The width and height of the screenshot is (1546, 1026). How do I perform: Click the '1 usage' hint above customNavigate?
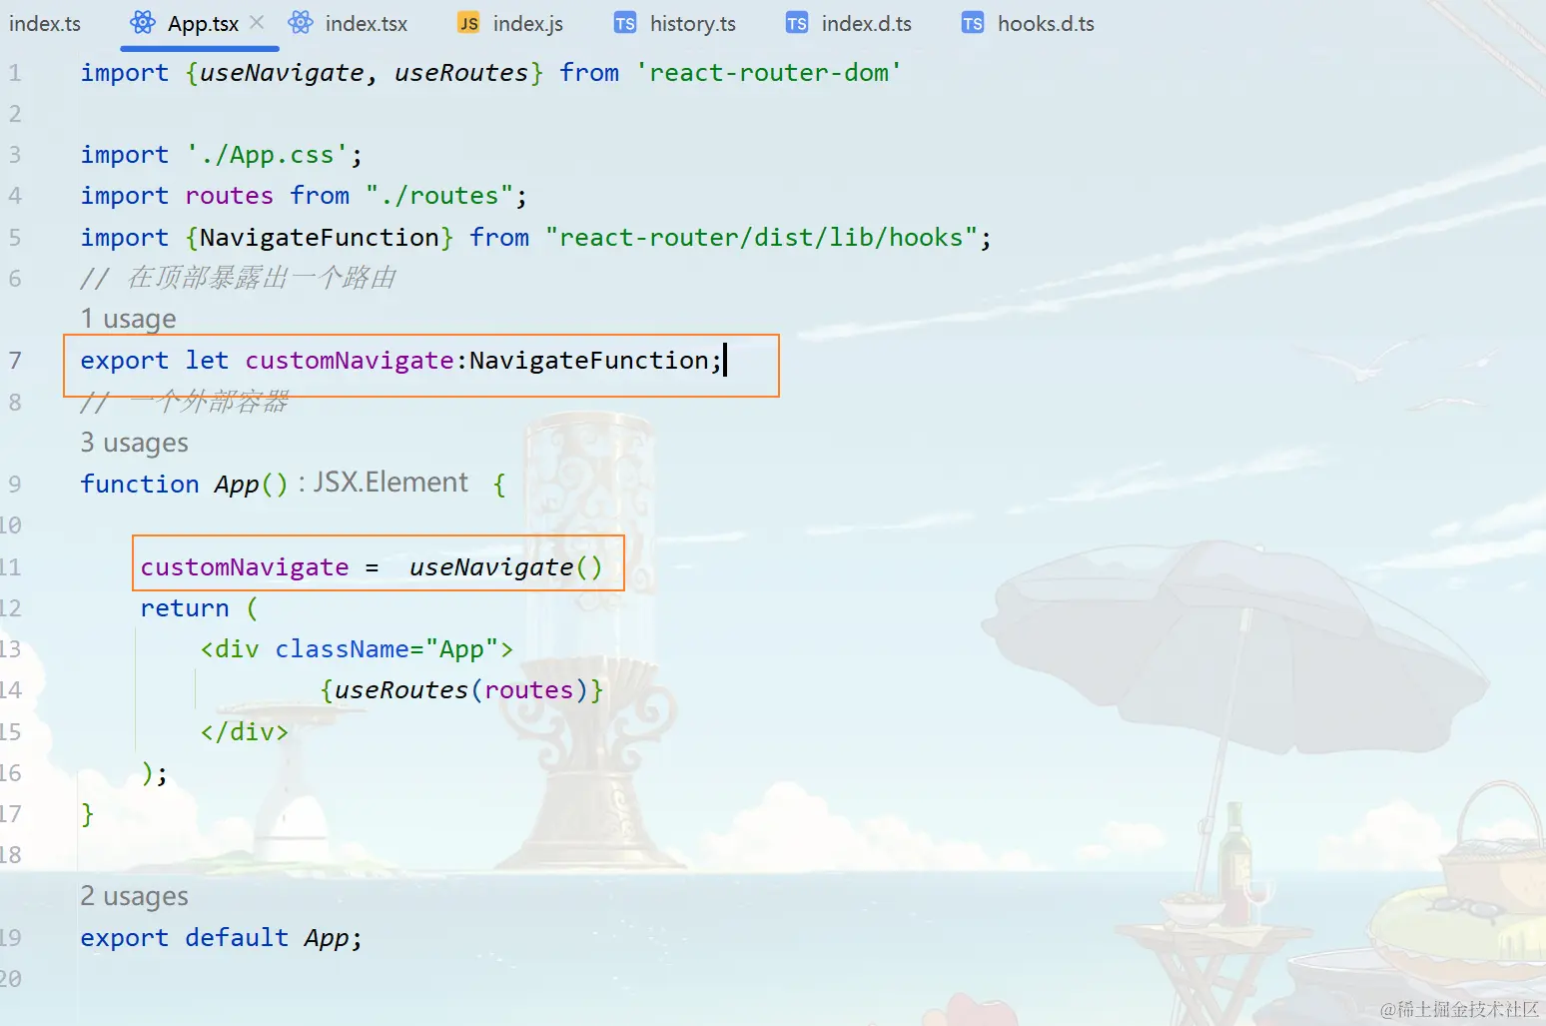click(128, 318)
